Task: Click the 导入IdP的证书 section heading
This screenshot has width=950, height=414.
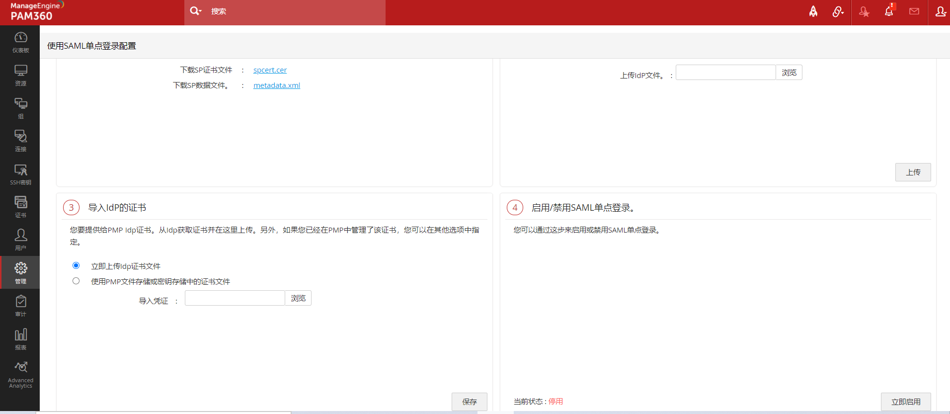Action: click(117, 208)
